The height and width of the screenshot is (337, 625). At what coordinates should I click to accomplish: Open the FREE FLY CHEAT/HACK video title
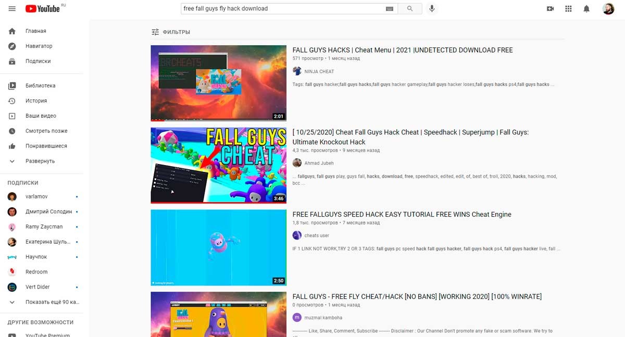417,296
